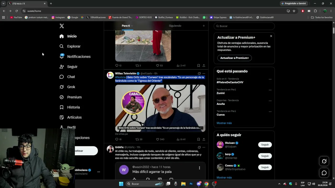Image resolution: width=335 pixels, height=188 pixels.
Task: Click the Buscar search field on X
Action: (x=244, y=26)
